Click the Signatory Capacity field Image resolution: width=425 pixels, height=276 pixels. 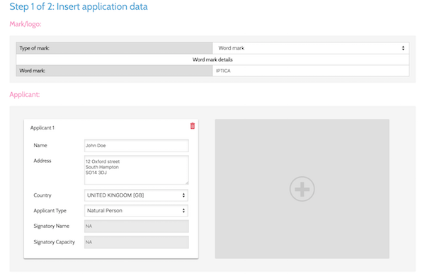[136, 242]
